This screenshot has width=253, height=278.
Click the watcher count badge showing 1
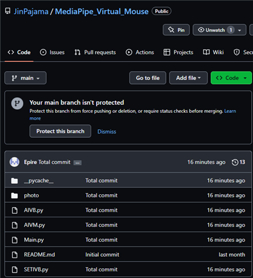231,30
